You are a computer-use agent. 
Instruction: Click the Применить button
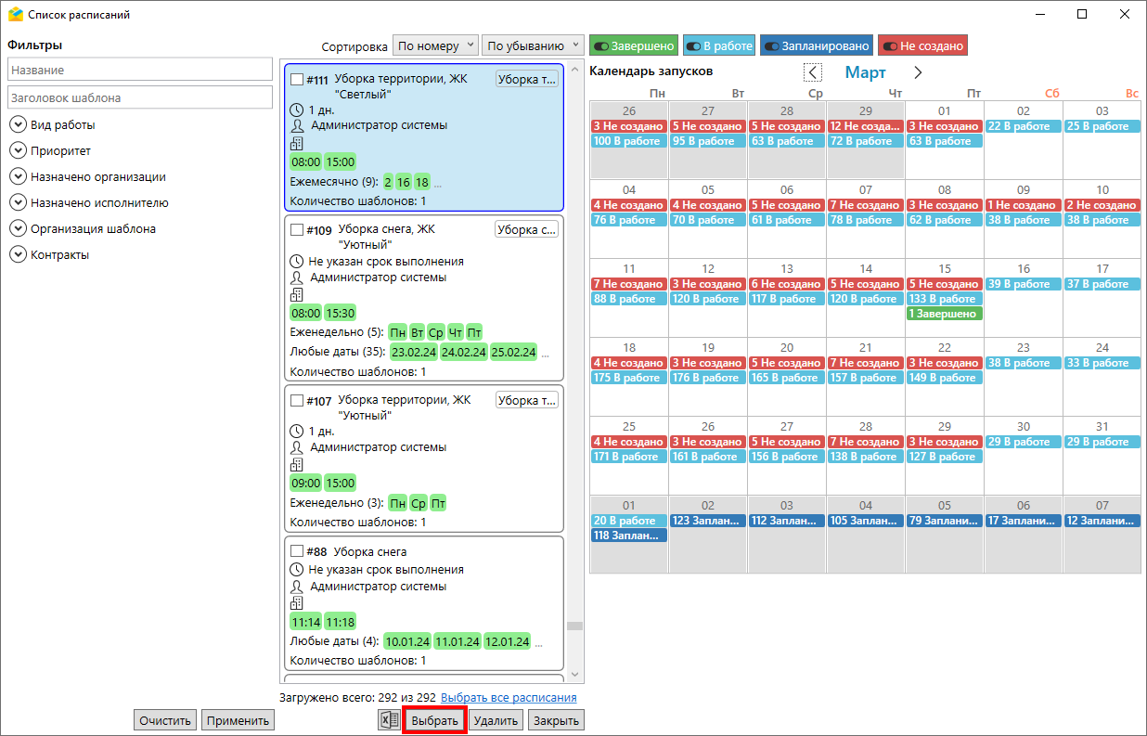238,720
